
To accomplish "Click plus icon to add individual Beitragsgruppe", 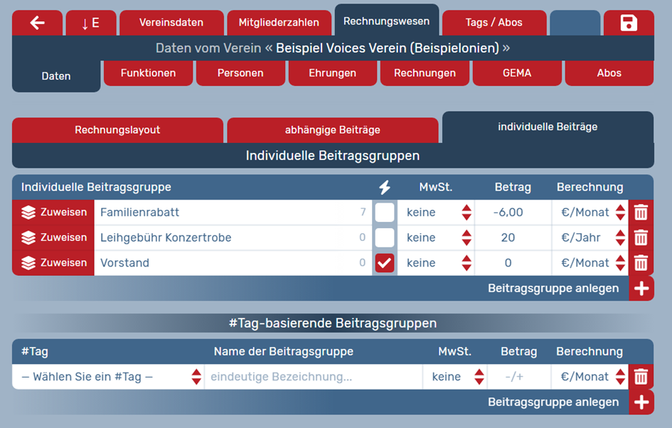I will pos(641,289).
